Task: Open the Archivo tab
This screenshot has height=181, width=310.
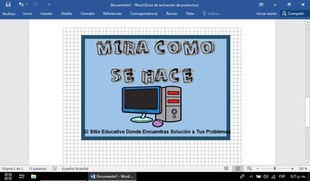Action: pos(9,13)
